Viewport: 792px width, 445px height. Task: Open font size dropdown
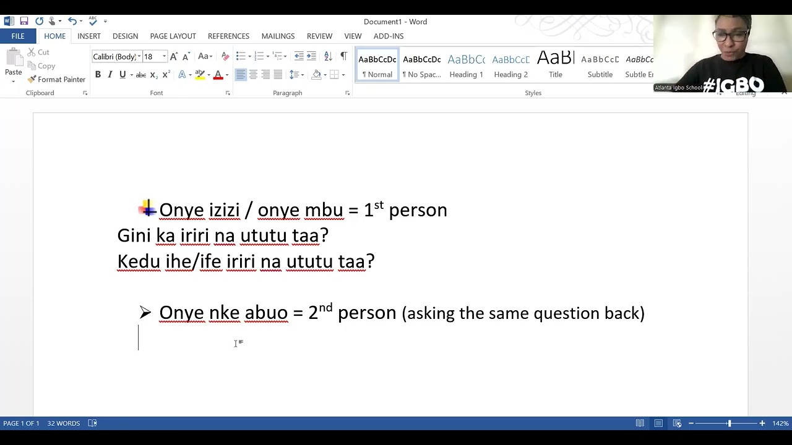click(164, 56)
